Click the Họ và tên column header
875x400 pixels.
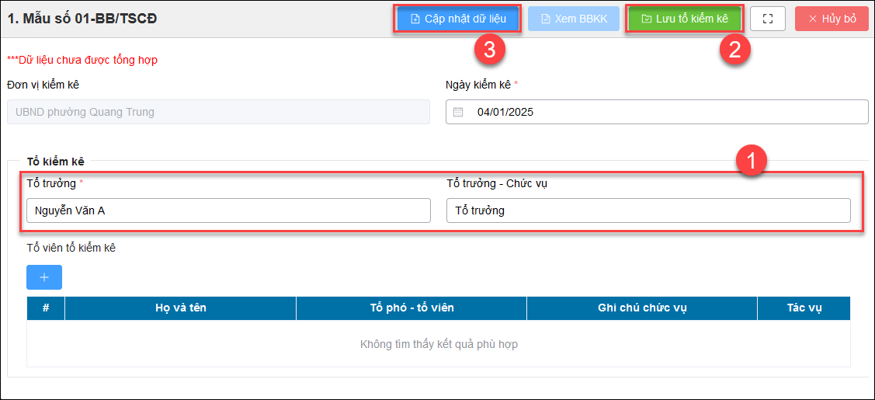click(181, 308)
